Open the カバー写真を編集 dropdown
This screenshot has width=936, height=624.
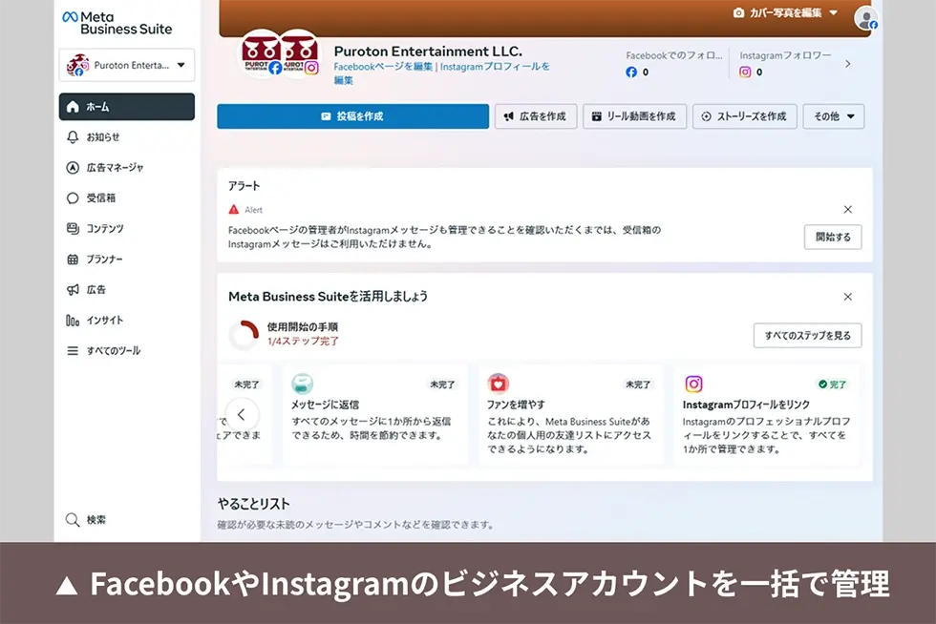coord(785,12)
